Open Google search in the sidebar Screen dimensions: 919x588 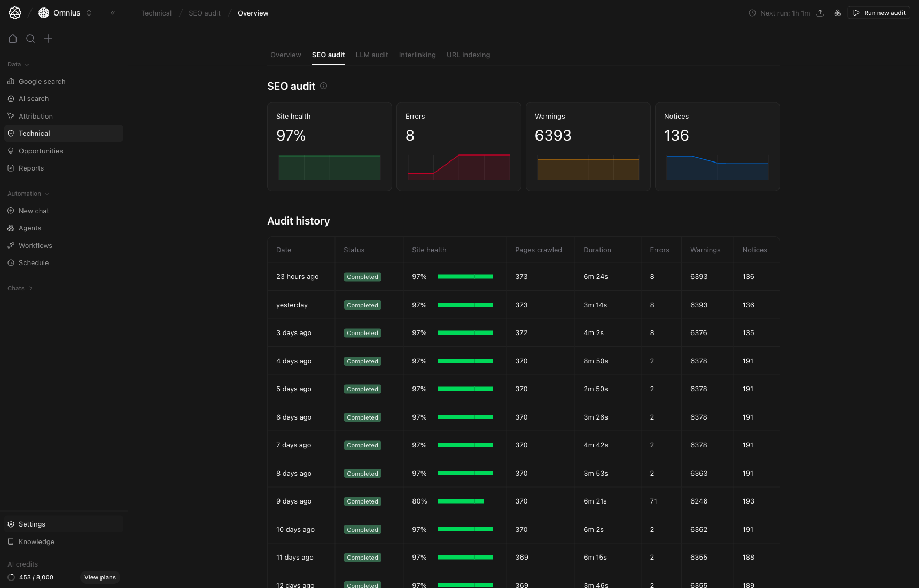[42, 81]
